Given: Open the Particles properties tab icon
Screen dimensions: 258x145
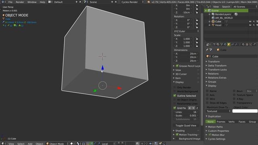Looking at the screenshot, I should 250,44.
